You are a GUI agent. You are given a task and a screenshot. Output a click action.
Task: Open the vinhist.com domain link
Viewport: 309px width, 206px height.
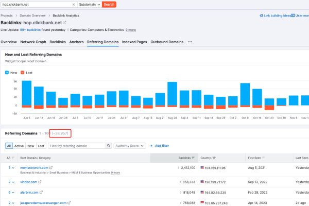28,182
